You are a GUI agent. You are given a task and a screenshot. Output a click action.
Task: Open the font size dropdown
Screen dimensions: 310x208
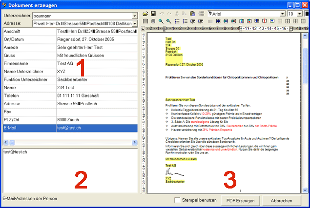[x=299, y=14]
